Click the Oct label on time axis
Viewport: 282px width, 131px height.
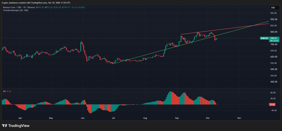tap(208, 118)
